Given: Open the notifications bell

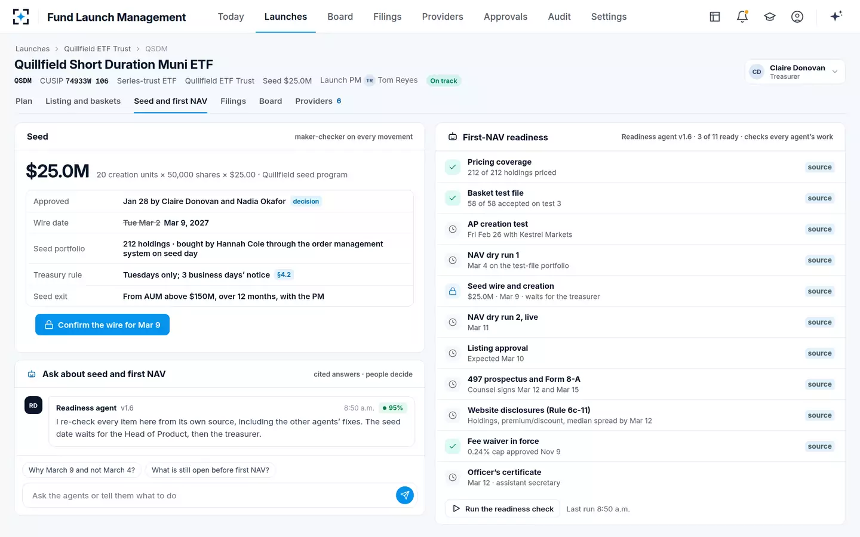Looking at the screenshot, I should tap(742, 17).
